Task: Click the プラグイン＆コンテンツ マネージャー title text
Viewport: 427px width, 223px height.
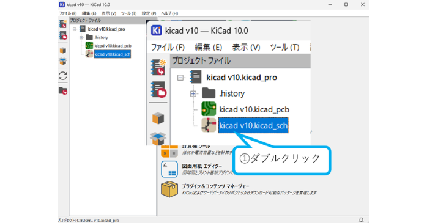Action: coord(215,186)
